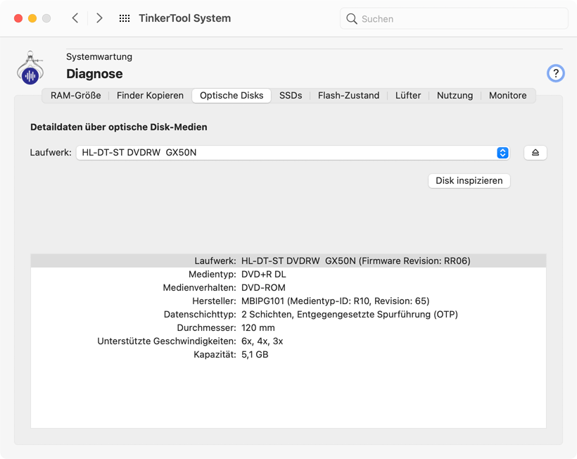Switch to the Finder Kopieren tab

tap(150, 95)
